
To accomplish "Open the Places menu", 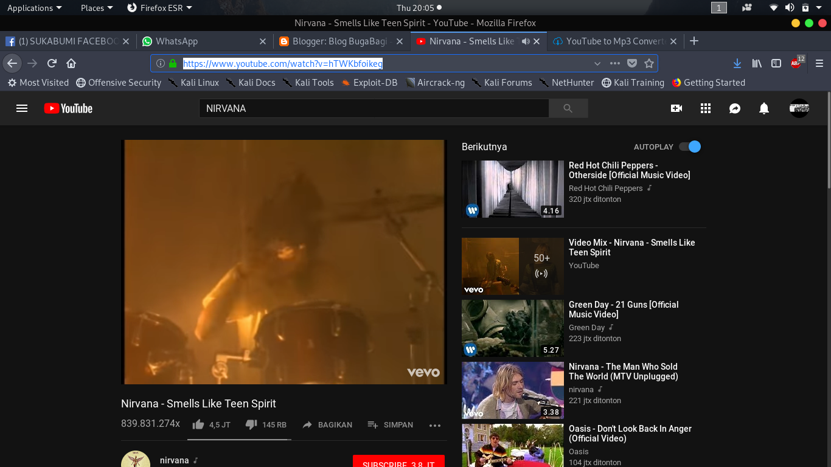I will [x=97, y=8].
